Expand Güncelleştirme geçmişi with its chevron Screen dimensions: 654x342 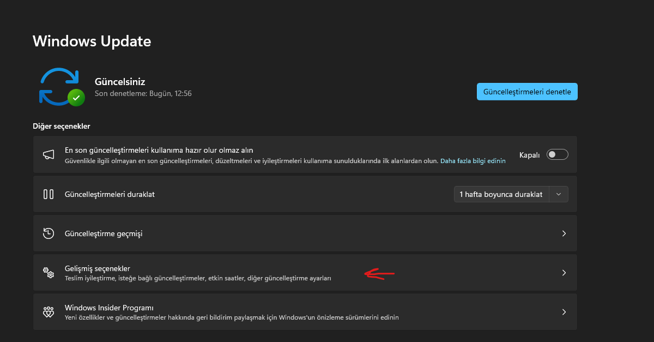pos(564,233)
